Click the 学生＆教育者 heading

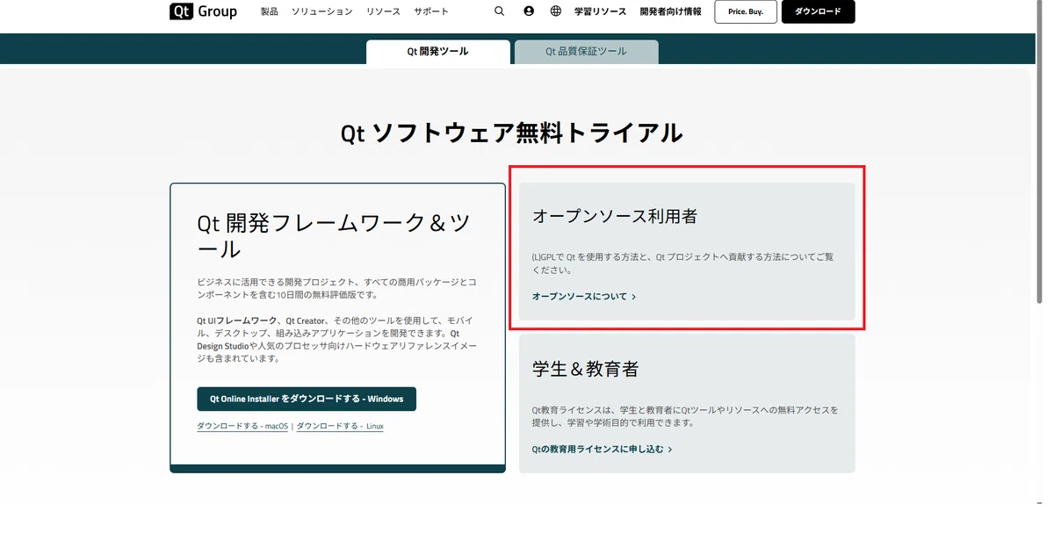585,369
